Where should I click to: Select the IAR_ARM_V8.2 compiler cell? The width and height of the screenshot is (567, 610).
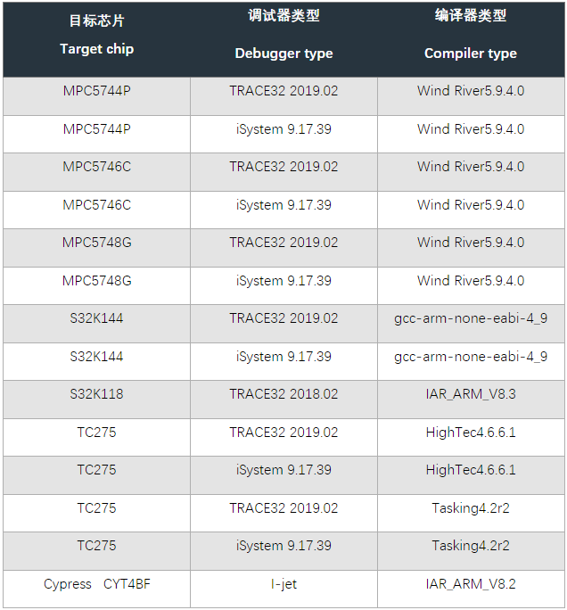[471, 584]
